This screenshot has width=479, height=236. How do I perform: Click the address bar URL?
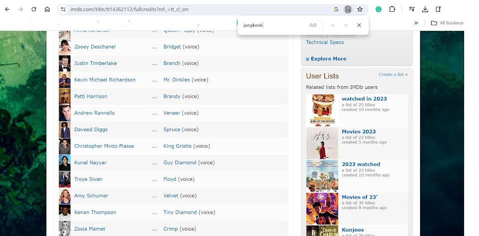tap(129, 9)
